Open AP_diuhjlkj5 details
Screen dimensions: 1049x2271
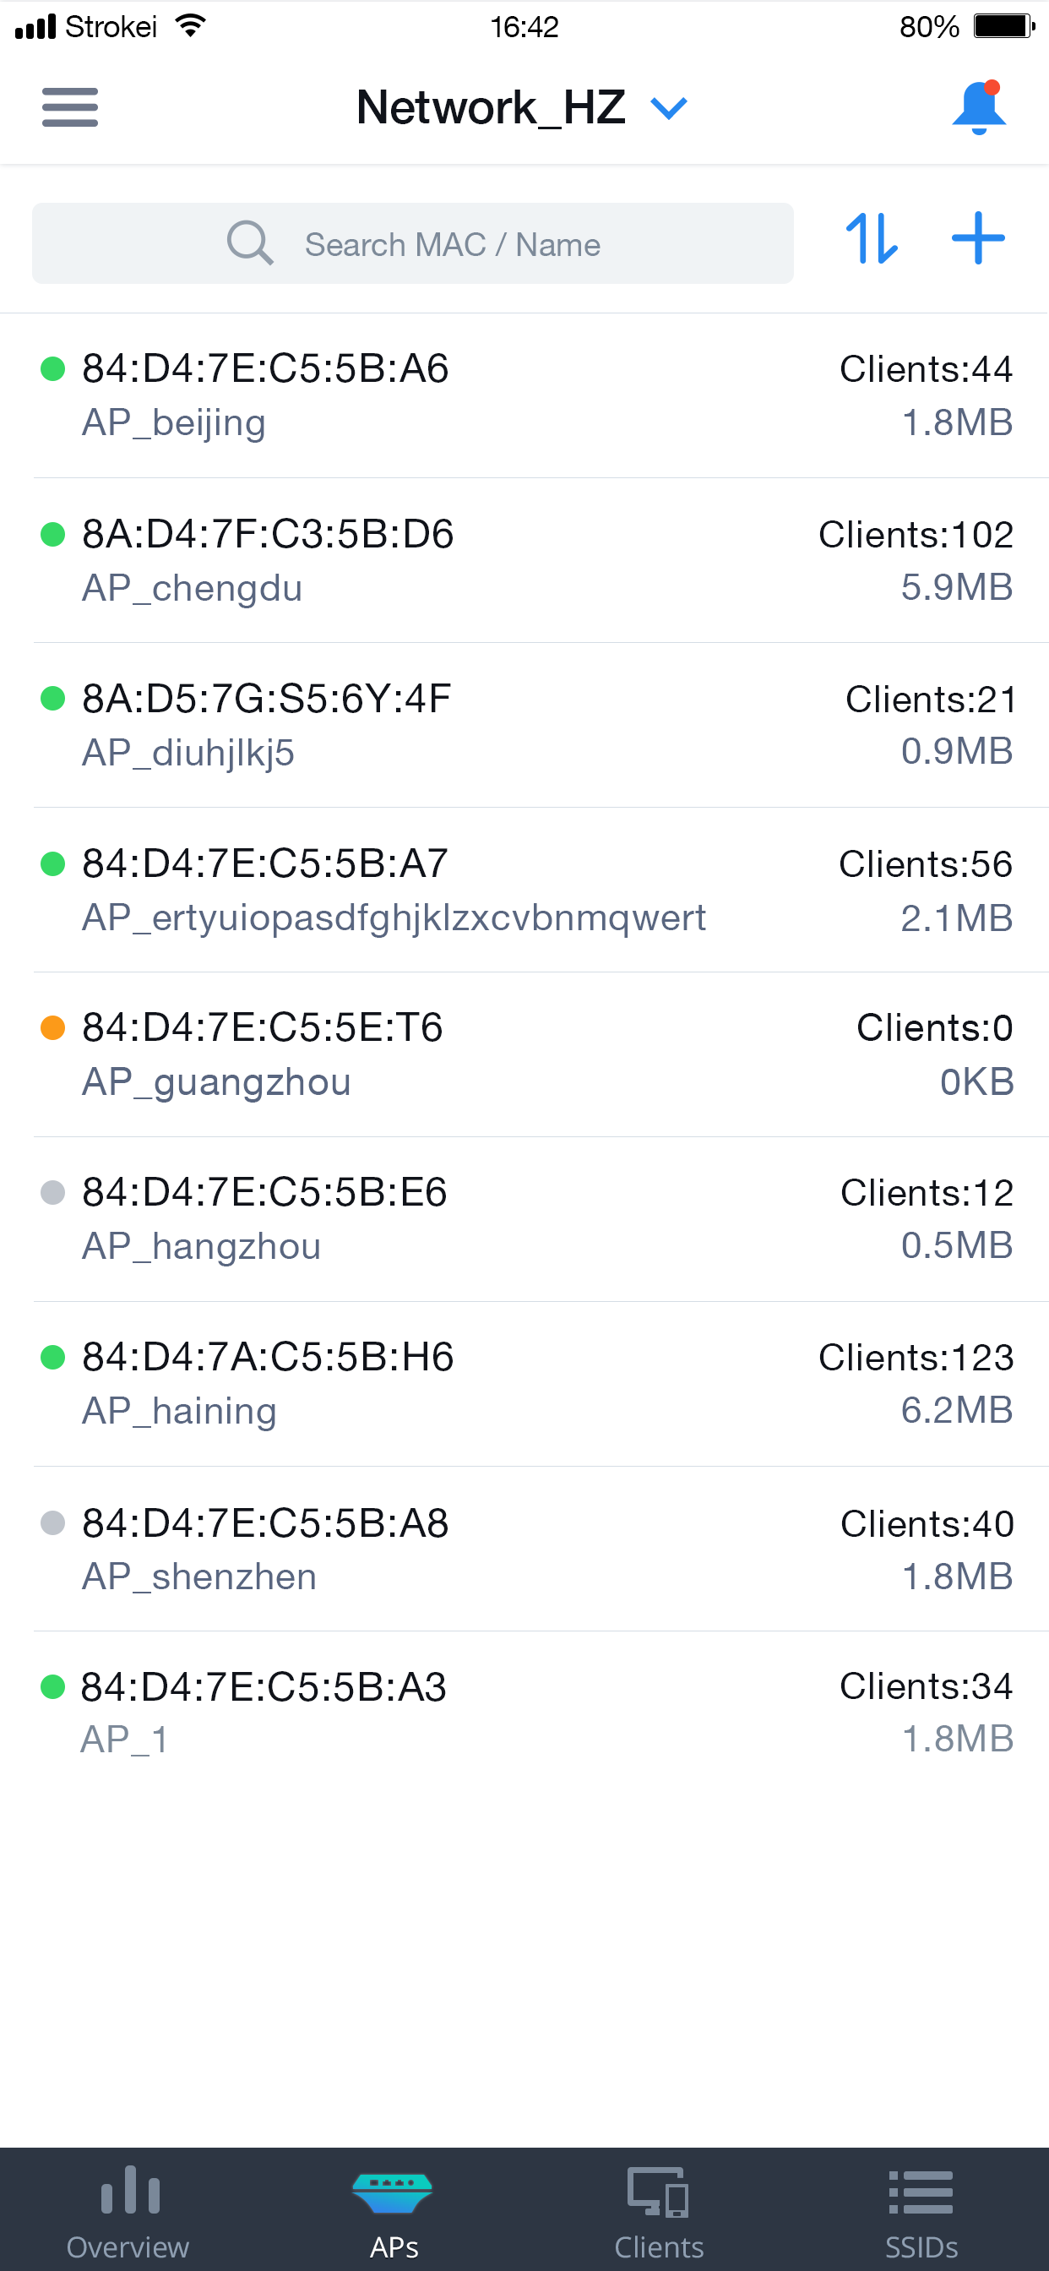coord(524,723)
